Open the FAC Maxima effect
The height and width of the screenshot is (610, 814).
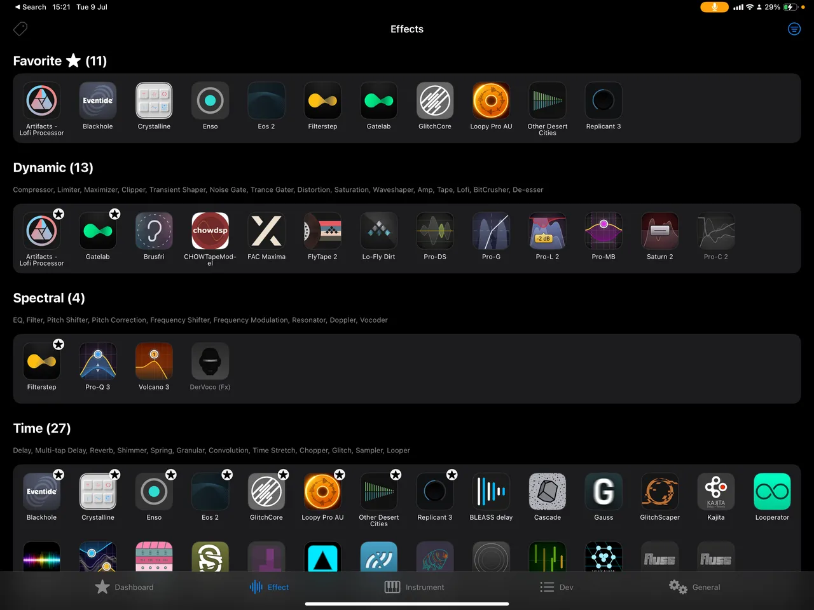[266, 231]
